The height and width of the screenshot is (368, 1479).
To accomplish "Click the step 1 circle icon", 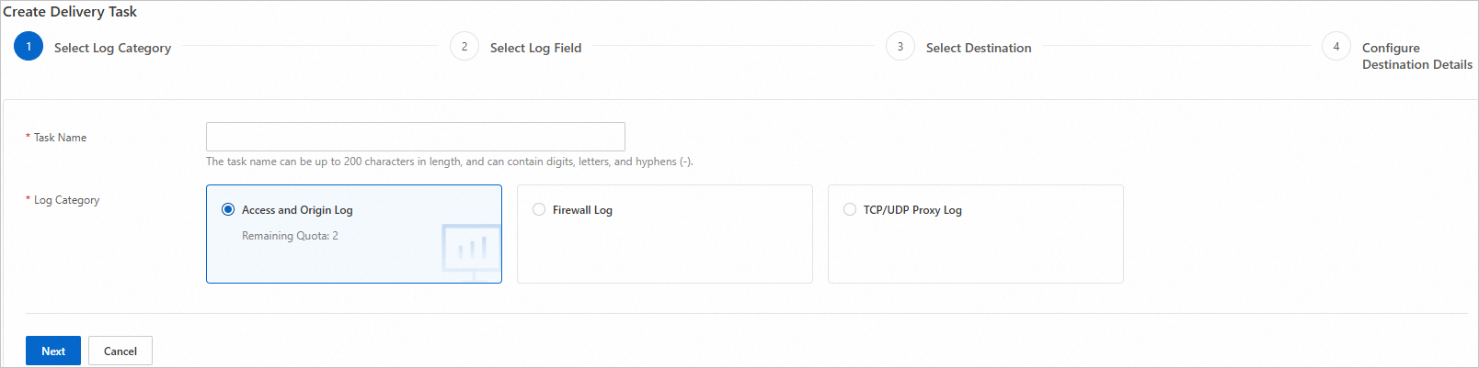I will tap(29, 46).
